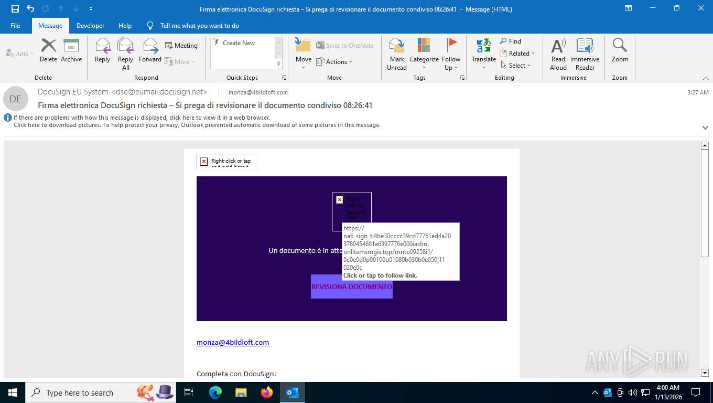Open the Help tab
This screenshot has height=403, width=713.
[x=125, y=26]
